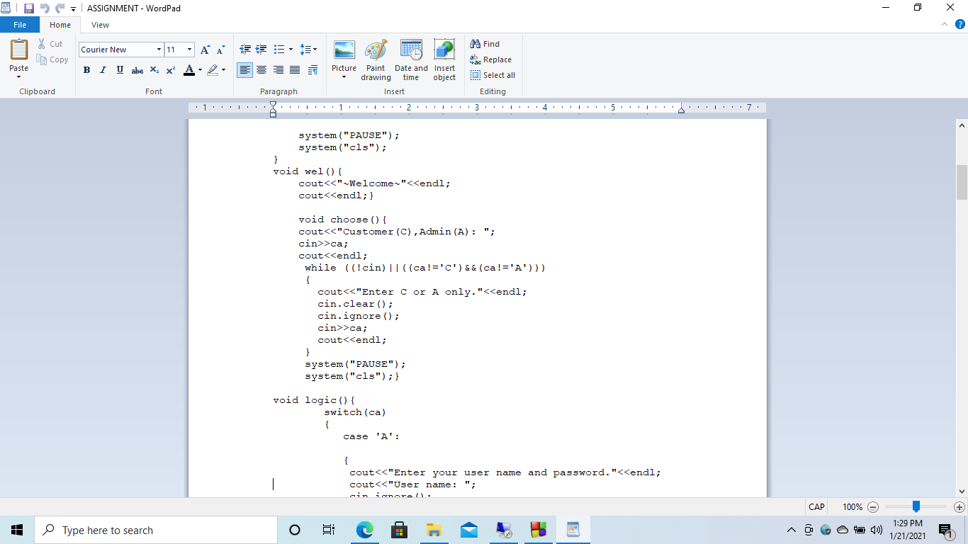Click inside the taskbar search box
Screen dimensions: 968x544
click(156, 530)
